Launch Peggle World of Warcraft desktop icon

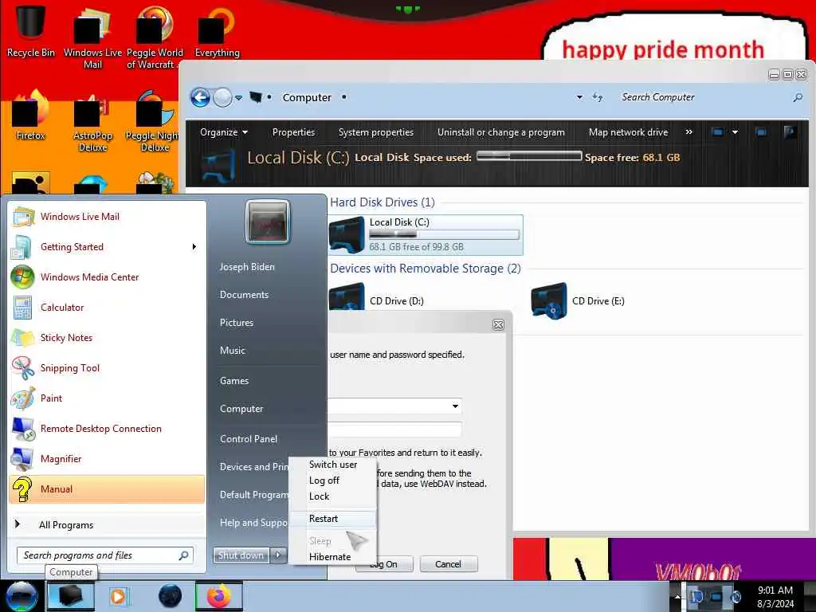point(154,37)
